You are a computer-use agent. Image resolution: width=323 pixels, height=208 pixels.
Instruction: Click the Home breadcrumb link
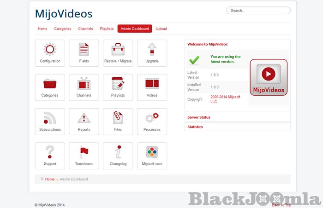[x=50, y=179]
